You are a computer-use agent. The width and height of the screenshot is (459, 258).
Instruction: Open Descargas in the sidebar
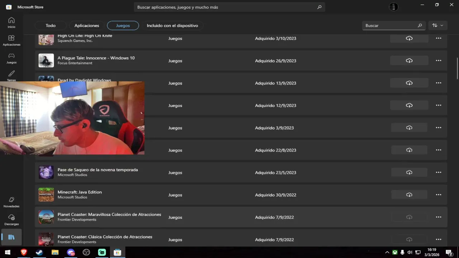coord(11,220)
